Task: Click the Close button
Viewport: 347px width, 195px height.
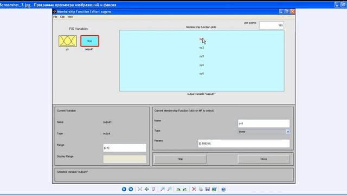Action: [264, 159]
